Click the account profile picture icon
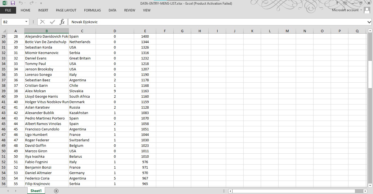373x194 pixels. click(367, 10)
